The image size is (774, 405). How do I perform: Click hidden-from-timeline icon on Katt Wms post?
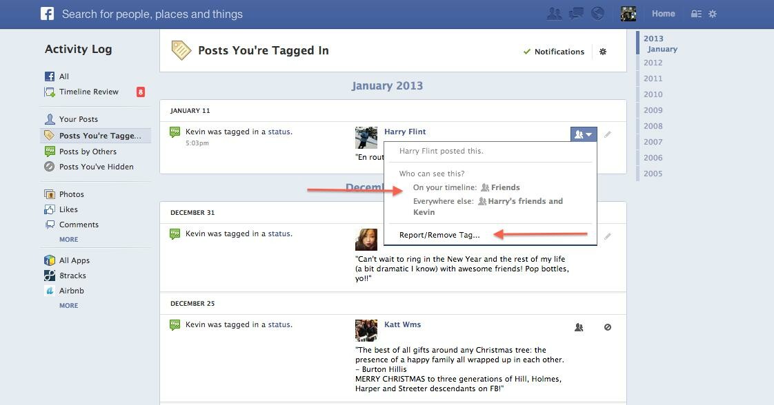pyautogui.click(x=608, y=327)
